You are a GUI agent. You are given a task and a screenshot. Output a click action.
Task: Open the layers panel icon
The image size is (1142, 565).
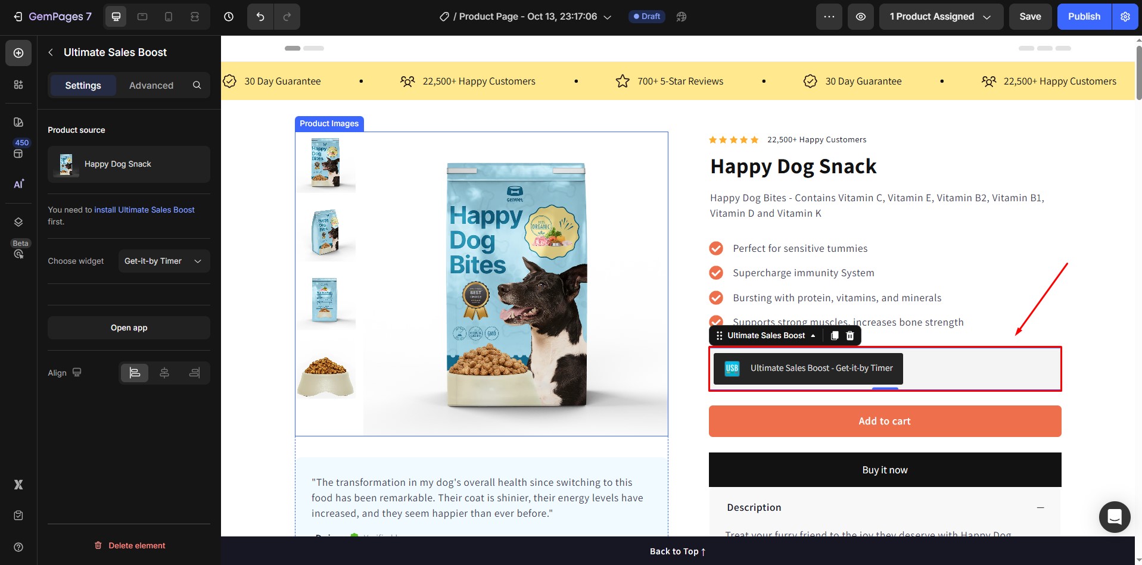pos(18,222)
